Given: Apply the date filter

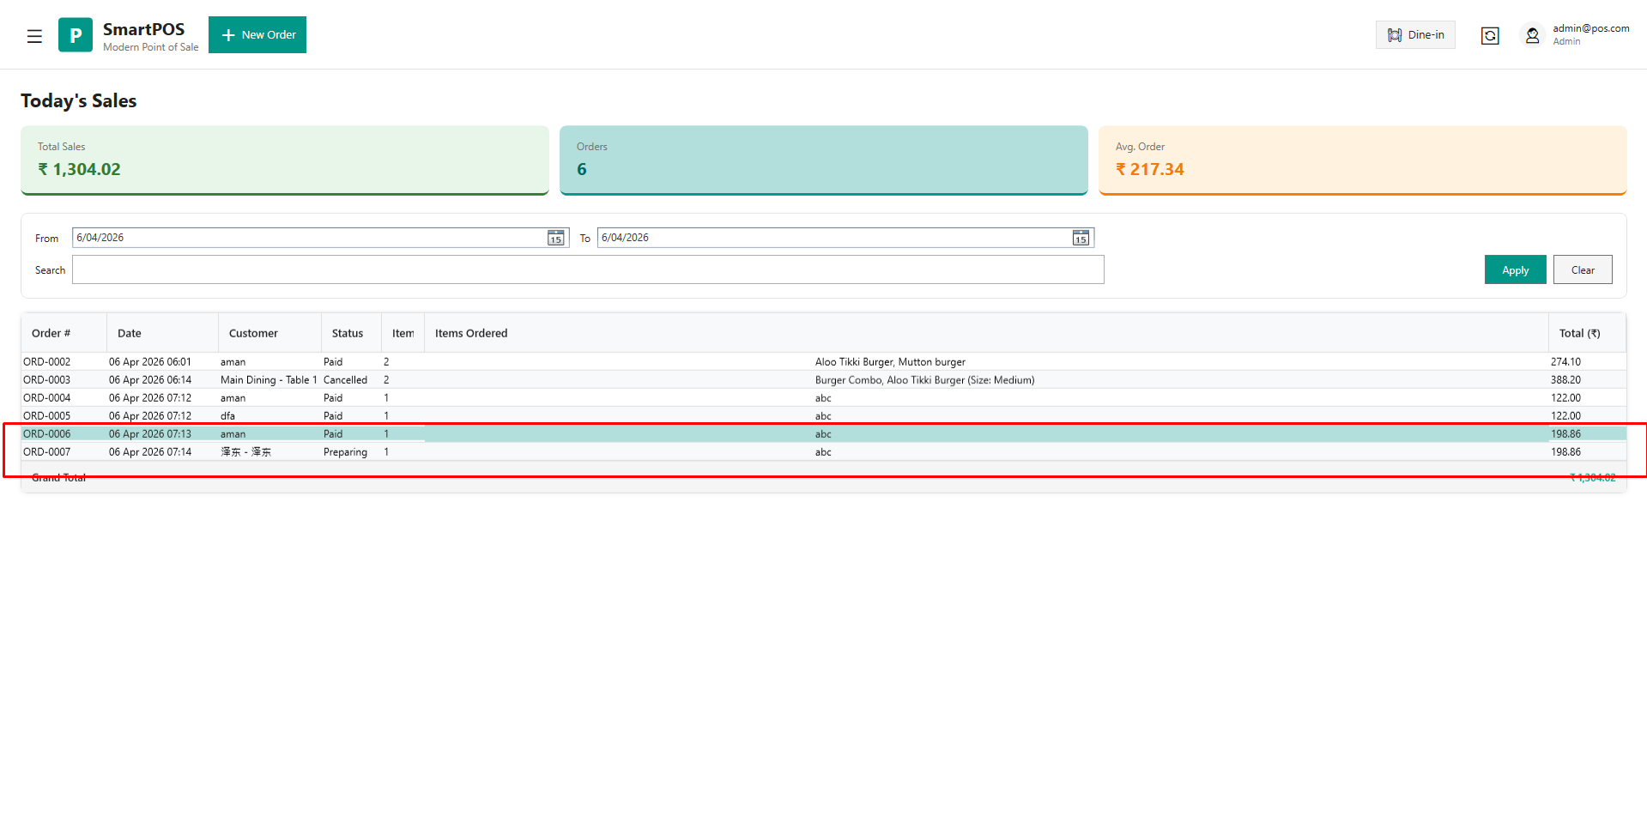Looking at the screenshot, I should click(x=1515, y=270).
